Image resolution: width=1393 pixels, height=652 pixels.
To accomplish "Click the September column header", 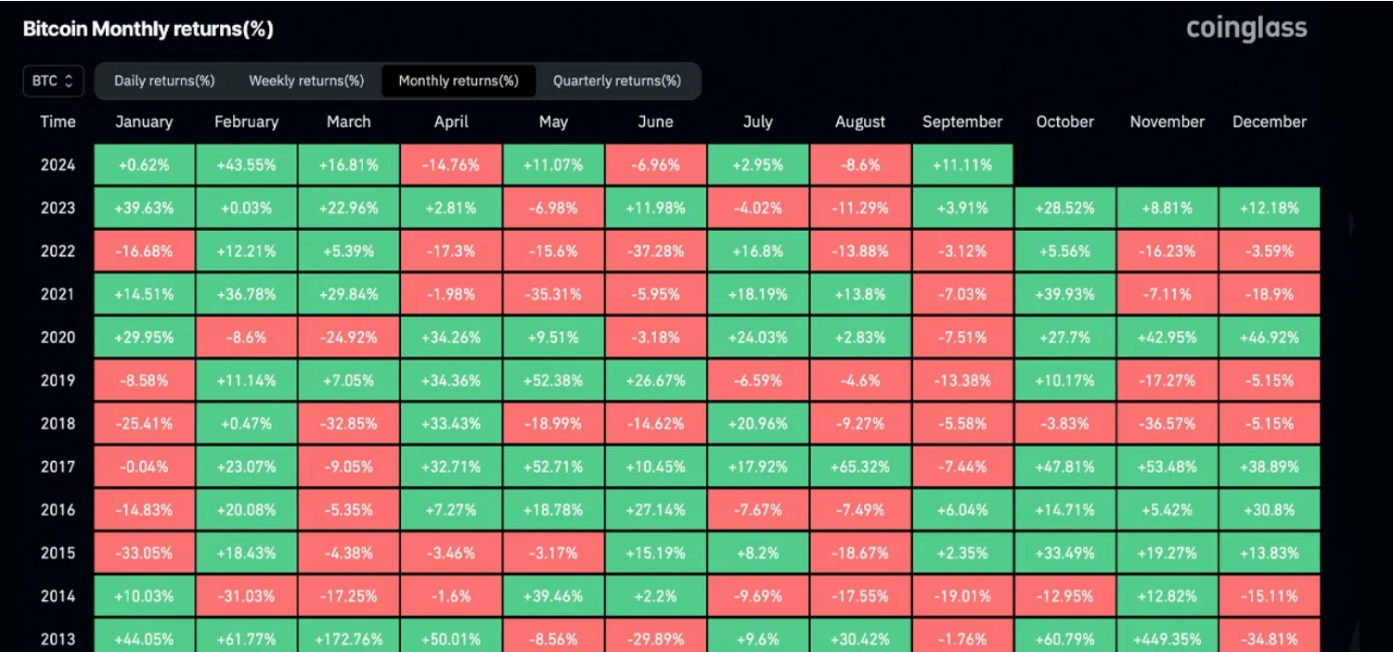I will coord(962,121).
